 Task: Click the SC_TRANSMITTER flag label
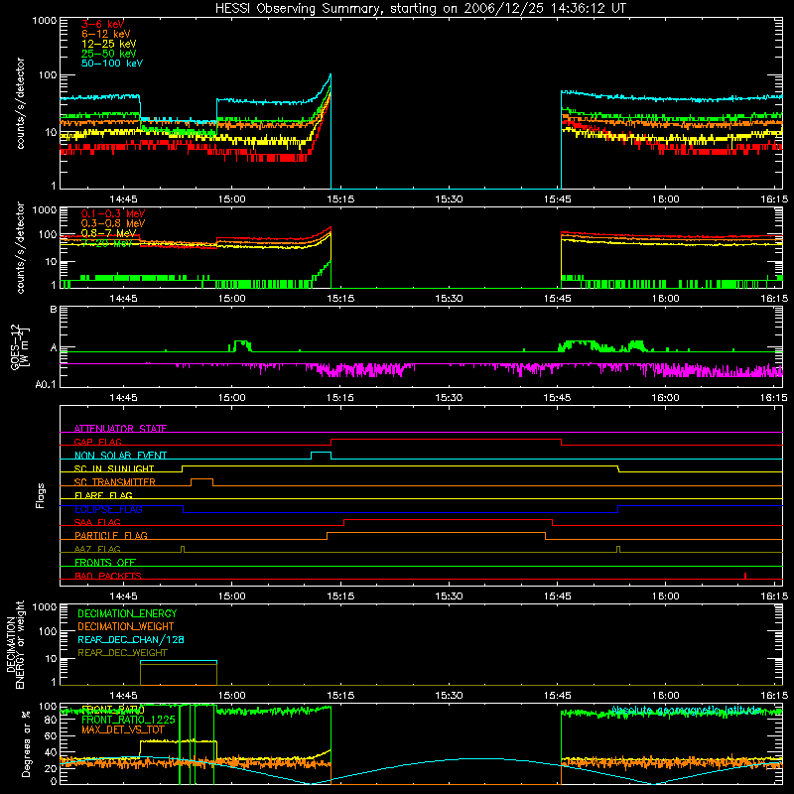(114, 482)
